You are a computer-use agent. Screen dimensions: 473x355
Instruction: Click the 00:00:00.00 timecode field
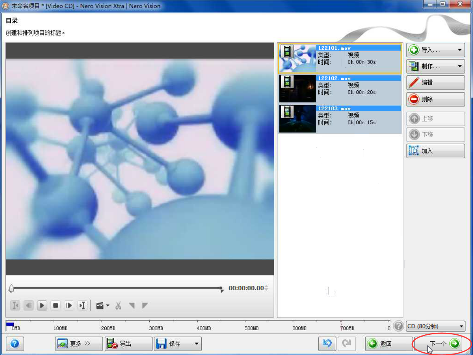point(246,288)
